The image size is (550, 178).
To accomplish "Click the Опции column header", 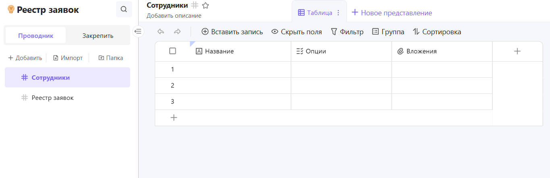I will point(341,51).
